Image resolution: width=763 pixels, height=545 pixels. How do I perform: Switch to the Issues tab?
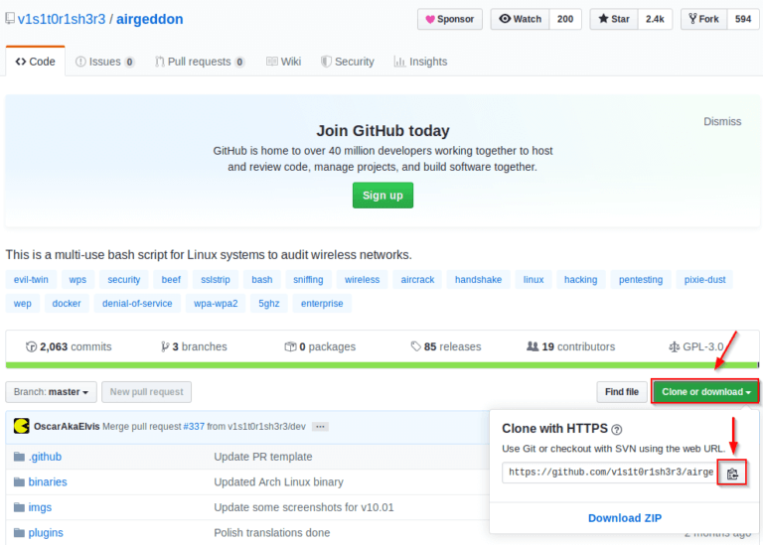point(104,62)
